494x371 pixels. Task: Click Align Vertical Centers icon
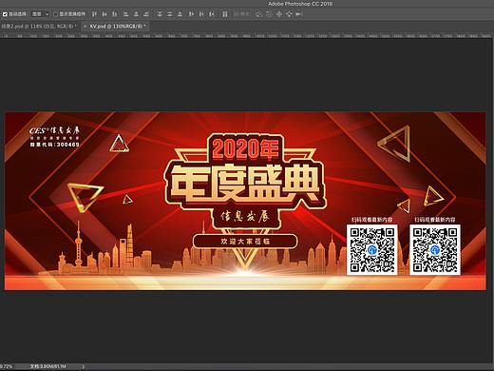point(104,14)
